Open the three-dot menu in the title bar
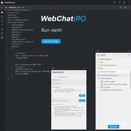The image size is (131, 131). (x=129, y=3)
